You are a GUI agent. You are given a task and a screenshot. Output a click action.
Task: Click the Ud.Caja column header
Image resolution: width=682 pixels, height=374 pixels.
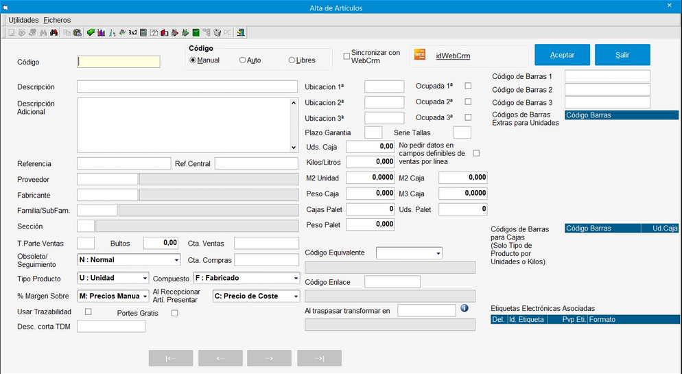pyautogui.click(x=660, y=229)
